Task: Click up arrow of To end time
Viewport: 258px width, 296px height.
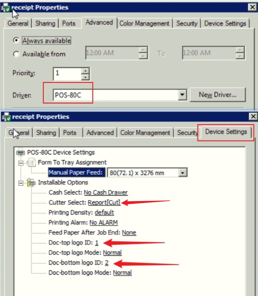Action: point(240,50)
